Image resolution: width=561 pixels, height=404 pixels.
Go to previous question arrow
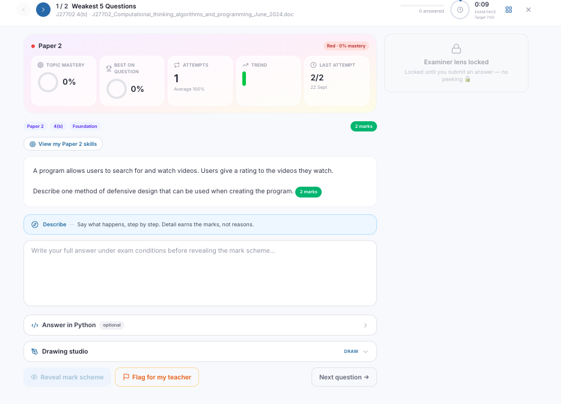(x=23, y=10)
